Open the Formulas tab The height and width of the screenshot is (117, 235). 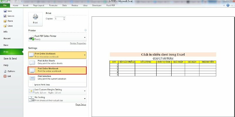(x=53, y=6)
